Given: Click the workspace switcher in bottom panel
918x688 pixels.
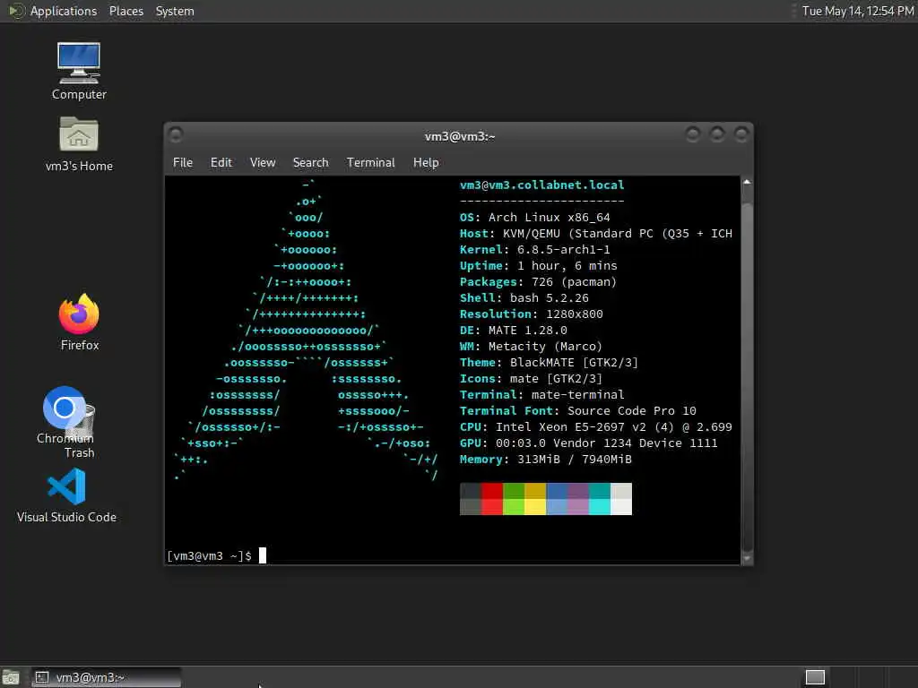Looking at the screenshot, I should tap(815, 677).
